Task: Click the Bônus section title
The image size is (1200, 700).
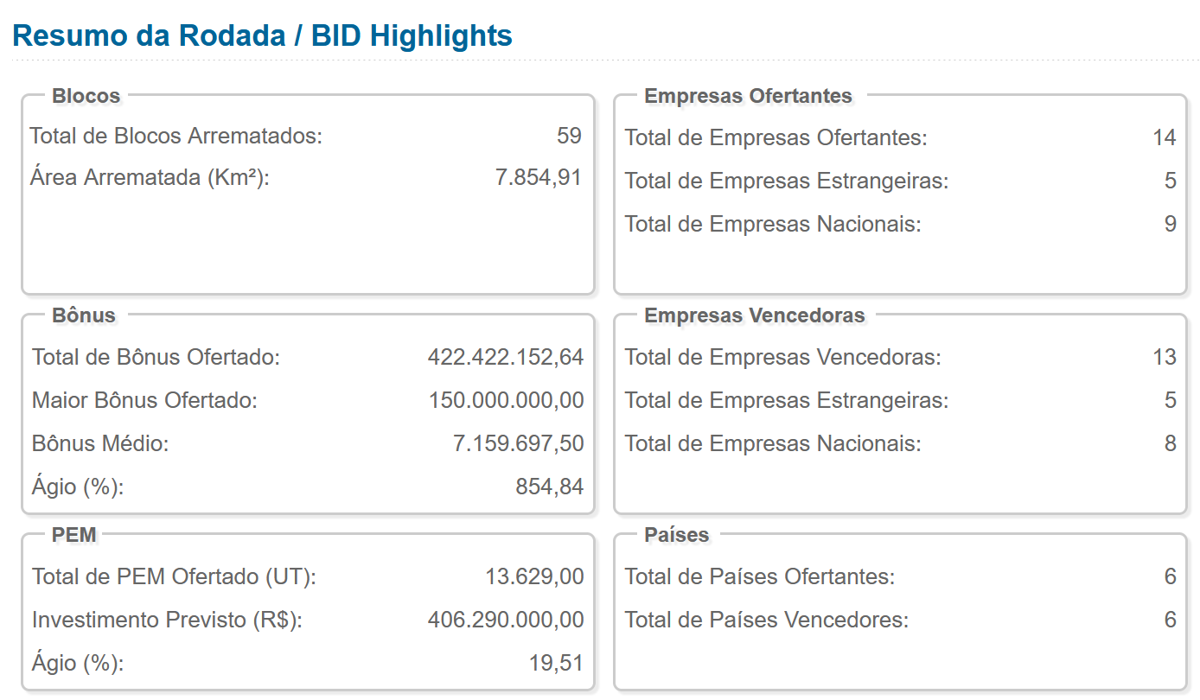Action: point(84,315)
